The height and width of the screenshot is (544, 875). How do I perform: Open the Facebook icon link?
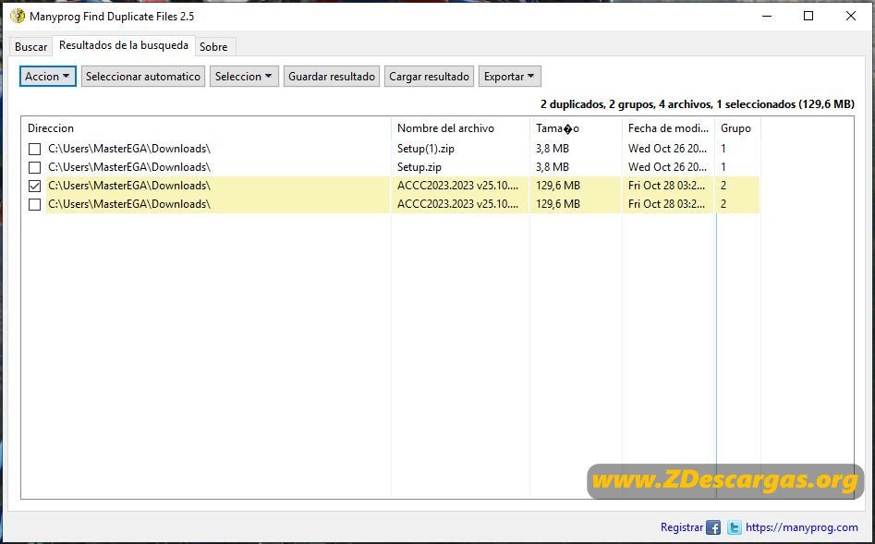tap(713, 527)
